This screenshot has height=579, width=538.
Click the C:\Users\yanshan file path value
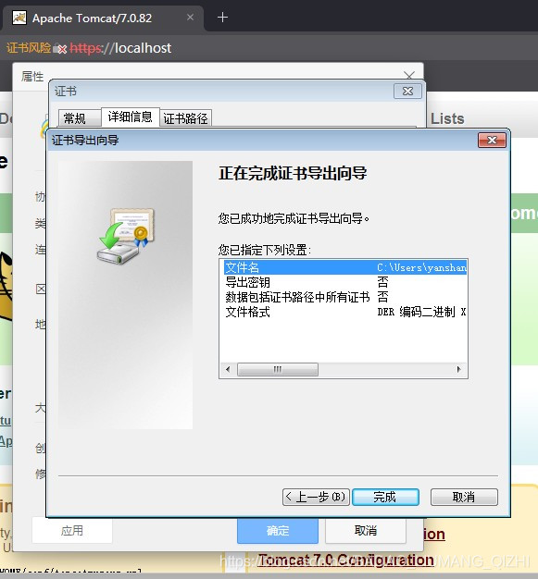pos(421,267)
